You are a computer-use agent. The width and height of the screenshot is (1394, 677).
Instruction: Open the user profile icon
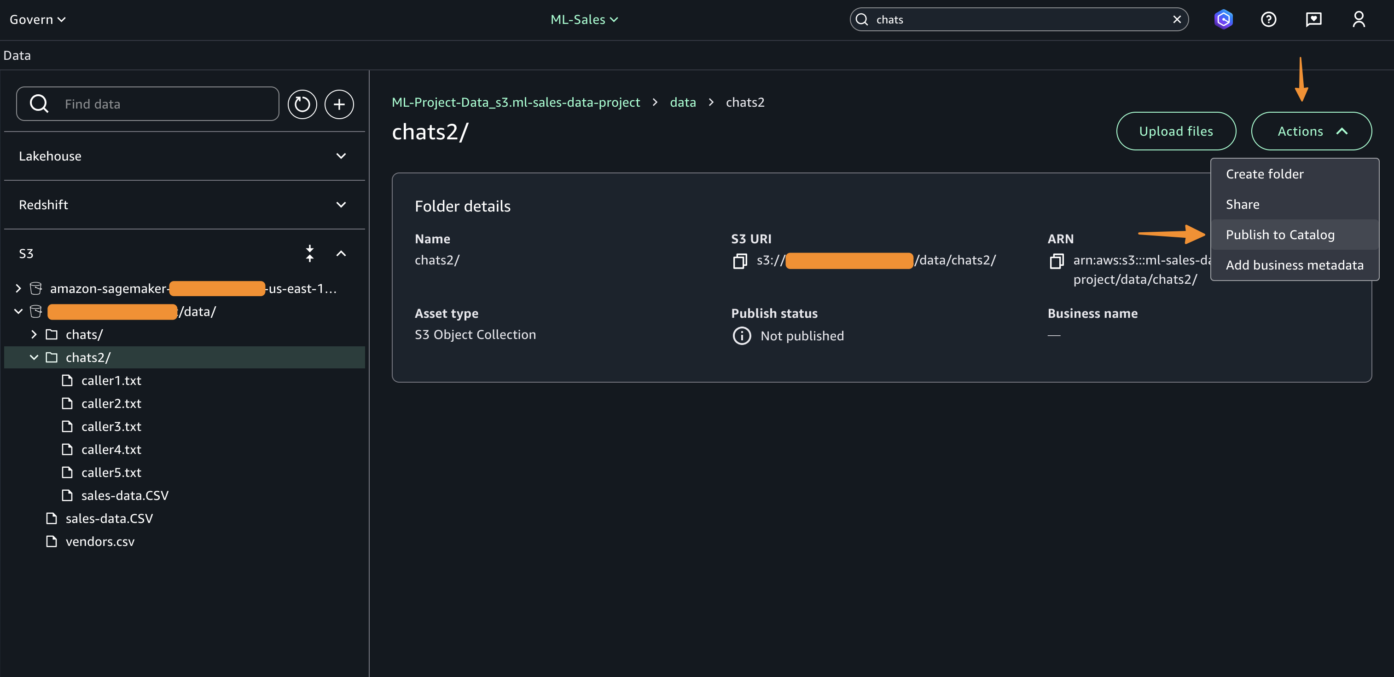point(1358,20)
